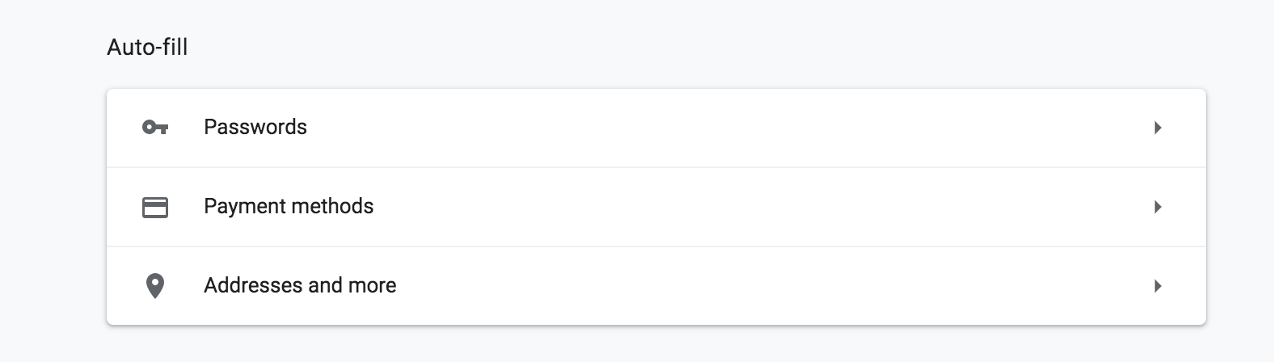The image size is (1274, 362).
Task: Click the Auto-fill section heading
Action: (147, 48)
